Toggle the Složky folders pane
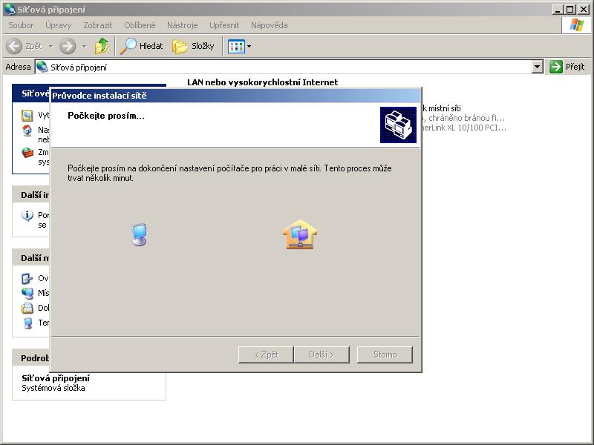The width and height of the screenshot is (594, 445). [x=193, y=46]
